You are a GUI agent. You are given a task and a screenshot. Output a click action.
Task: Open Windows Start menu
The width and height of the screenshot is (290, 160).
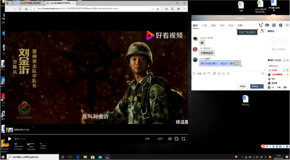[3, 157]
